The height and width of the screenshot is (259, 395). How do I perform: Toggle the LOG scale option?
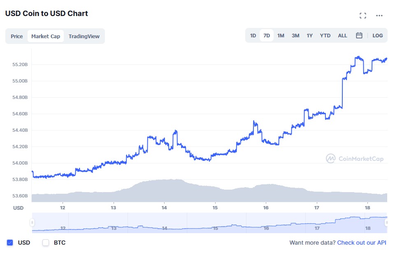[x=377, y=36]
